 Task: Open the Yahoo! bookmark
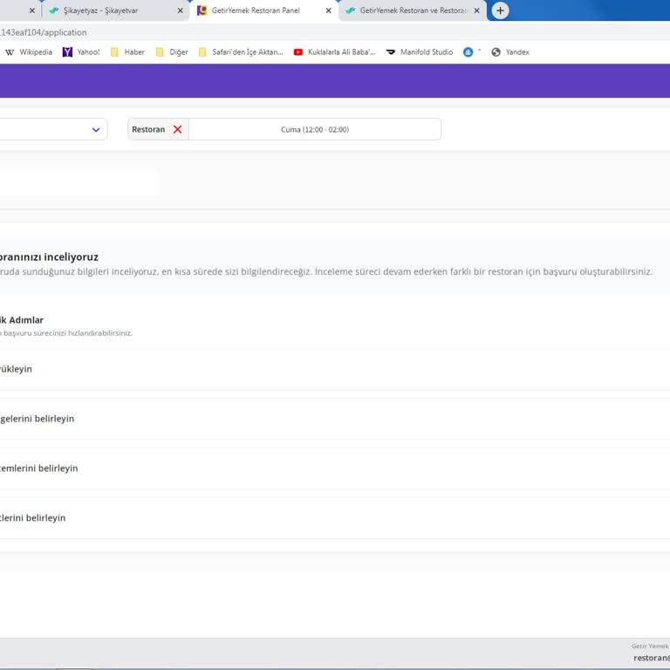pyautogui.click(x=81, y=52)
